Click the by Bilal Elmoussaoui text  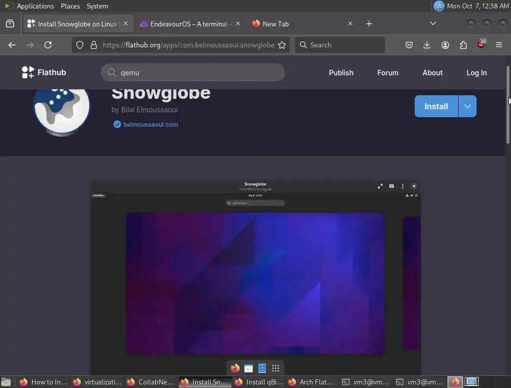click(x=144, y=110)
